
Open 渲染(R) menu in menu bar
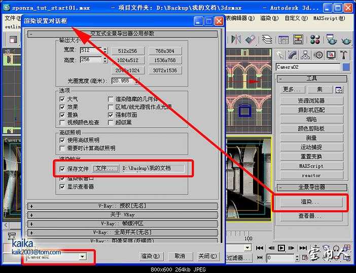tap(269, 18)
